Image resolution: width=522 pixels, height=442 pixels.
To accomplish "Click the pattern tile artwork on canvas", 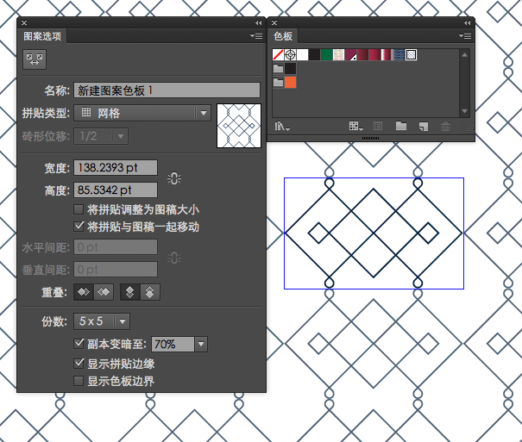I will [374, 233].
